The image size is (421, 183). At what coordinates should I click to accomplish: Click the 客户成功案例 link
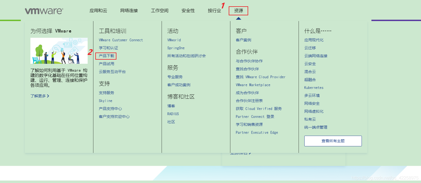point(179,85)
